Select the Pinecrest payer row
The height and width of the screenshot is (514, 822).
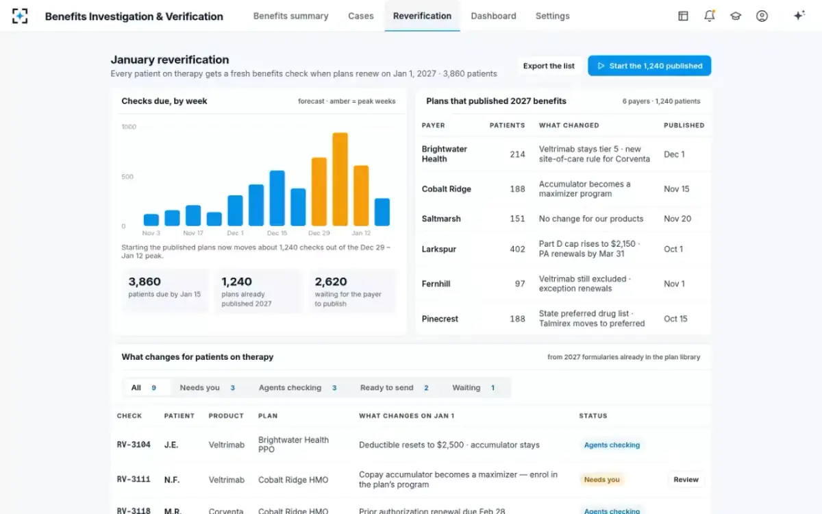[564, 319]
